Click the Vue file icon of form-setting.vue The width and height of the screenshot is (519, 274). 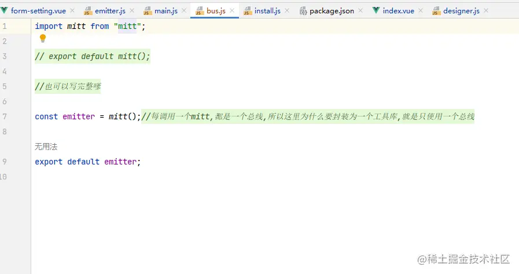point(4,10)
